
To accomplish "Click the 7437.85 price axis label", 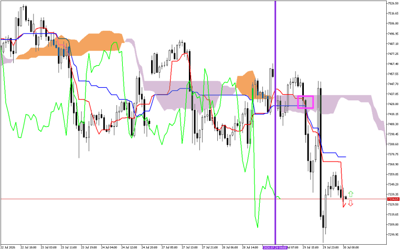I will (393, 94).
